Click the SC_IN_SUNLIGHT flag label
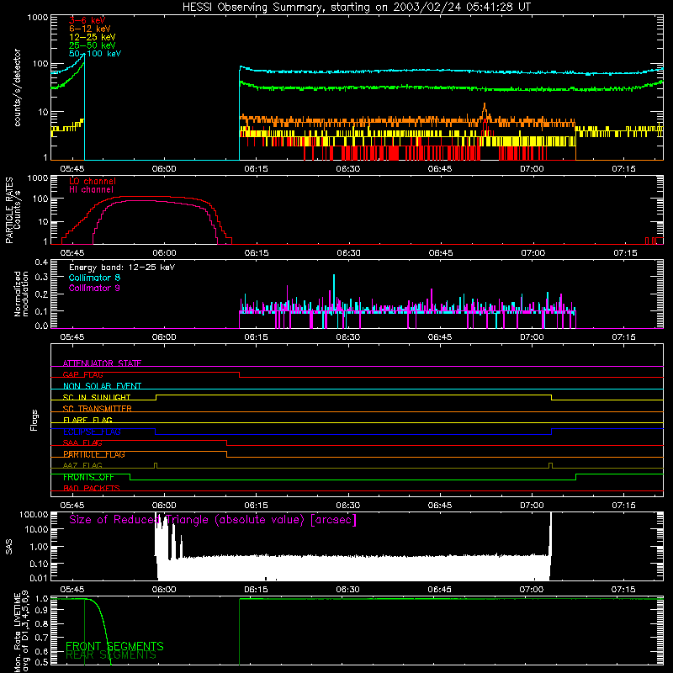This screenshot has height=673, width=673. [97, 397]
